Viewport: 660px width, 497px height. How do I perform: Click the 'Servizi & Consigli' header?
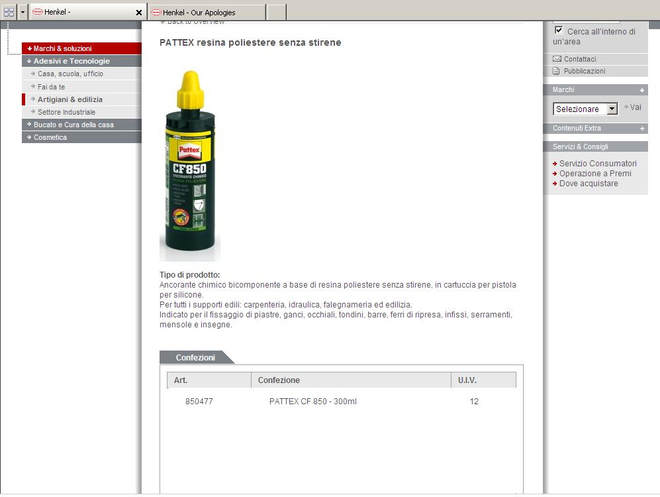pos(595,146)
